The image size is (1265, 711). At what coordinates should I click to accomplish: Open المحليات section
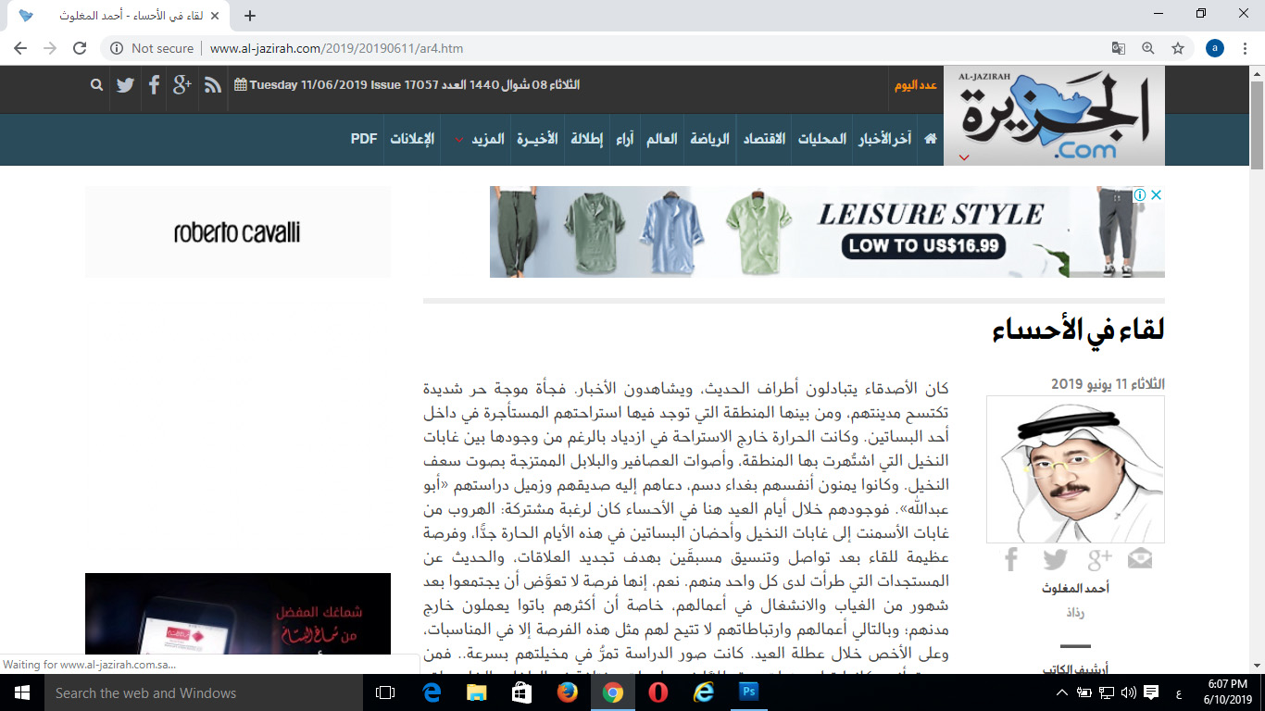click(x=823, y=139)
